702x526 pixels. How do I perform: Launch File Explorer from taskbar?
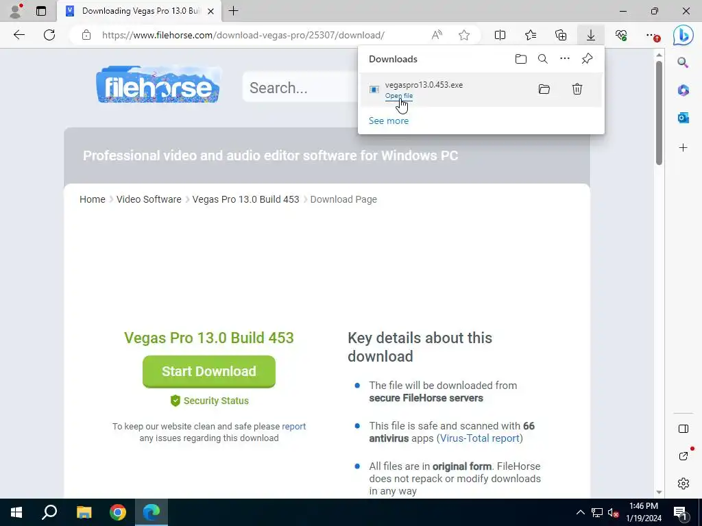point(84,512)
